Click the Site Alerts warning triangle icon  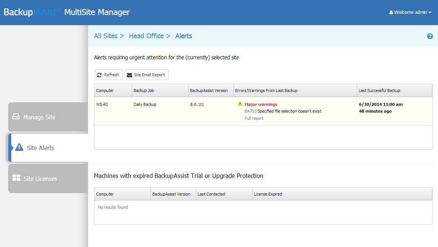(x=19, y=147)
